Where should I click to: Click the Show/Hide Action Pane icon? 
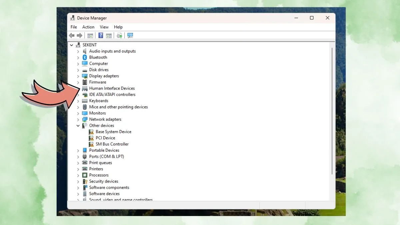click(109, 36)
